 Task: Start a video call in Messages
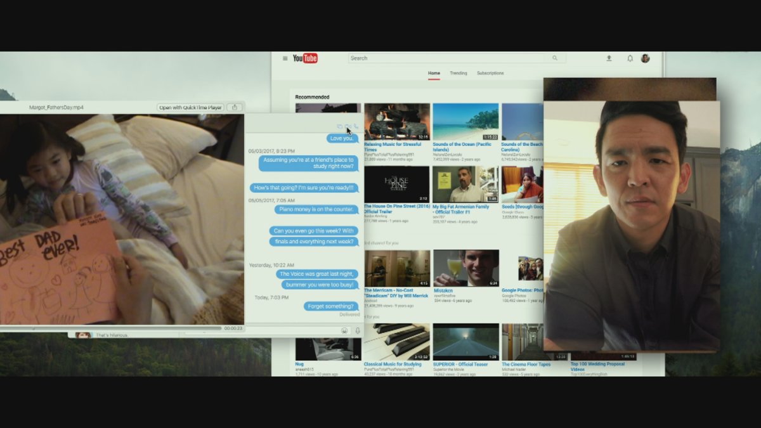(348, 127)
